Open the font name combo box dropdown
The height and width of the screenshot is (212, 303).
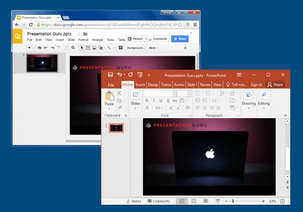(x=174, y=94)
